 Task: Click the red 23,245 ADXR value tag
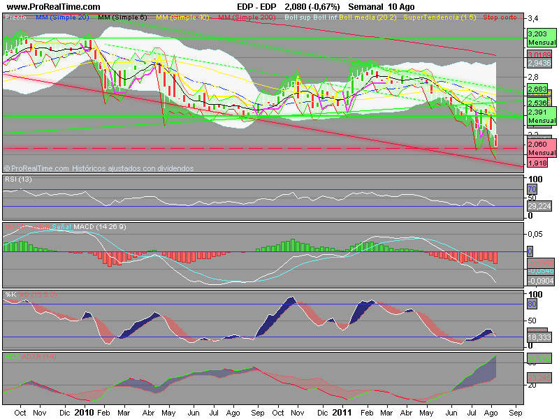(x=539, y=378)
